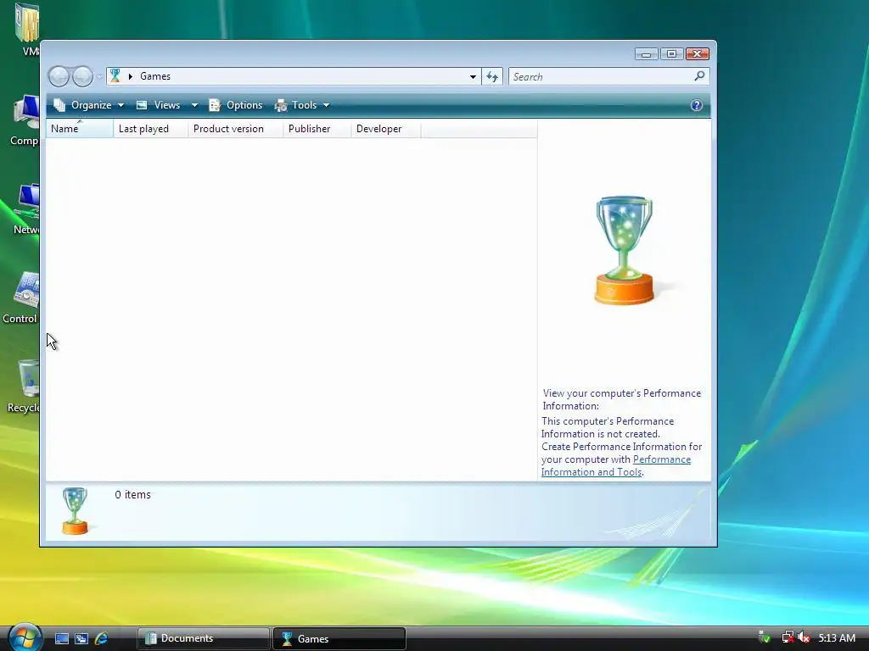Click the Back navigation arrow button
869x651 pixels.
[59, 76]
